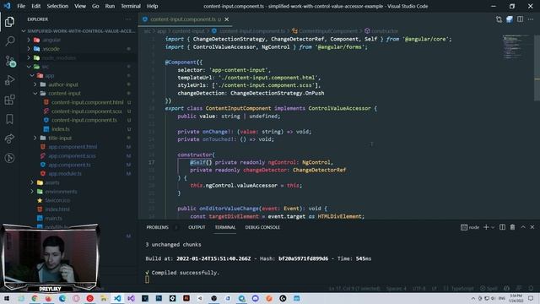This screenshot has width=540, height=304.
Task: Switch to the Output panel tab
Action: coord(197,227)
